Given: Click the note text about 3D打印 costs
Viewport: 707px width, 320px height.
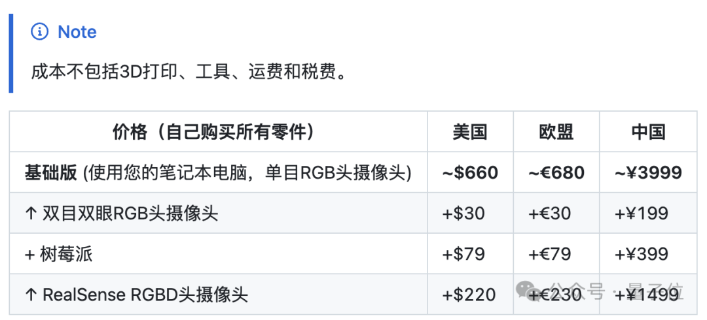Looking at the screenshot, I should 188,71.
